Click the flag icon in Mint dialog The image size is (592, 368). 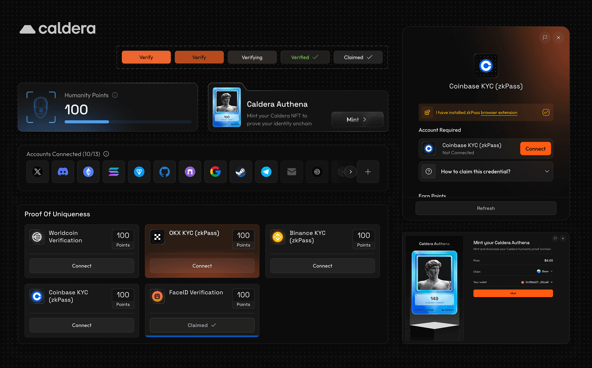pos(555,238)
